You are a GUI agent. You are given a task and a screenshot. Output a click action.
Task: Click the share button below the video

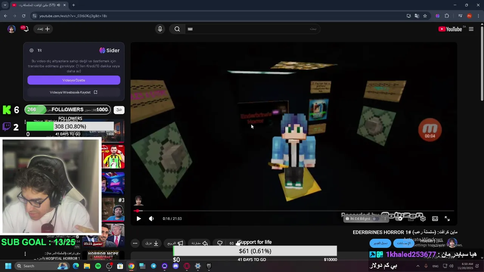point(200,243)
